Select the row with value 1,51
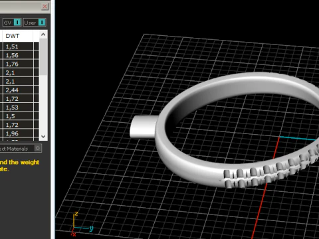This screenshot has height=239, width=319. [x=19, y=46]
